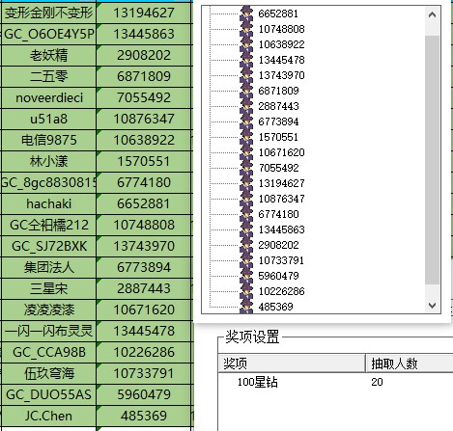Click the winner list vertical scrollbar thumb
The height and width of the screenshot is (431, 453).
(x=433, y=160)
